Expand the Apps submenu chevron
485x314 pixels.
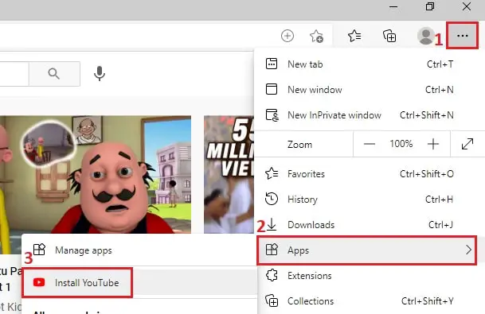tap(469, 250)
